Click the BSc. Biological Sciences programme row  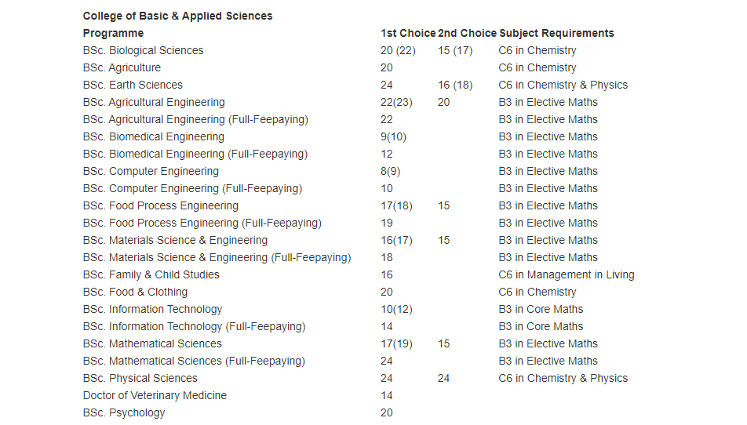[x=143, y=50]
